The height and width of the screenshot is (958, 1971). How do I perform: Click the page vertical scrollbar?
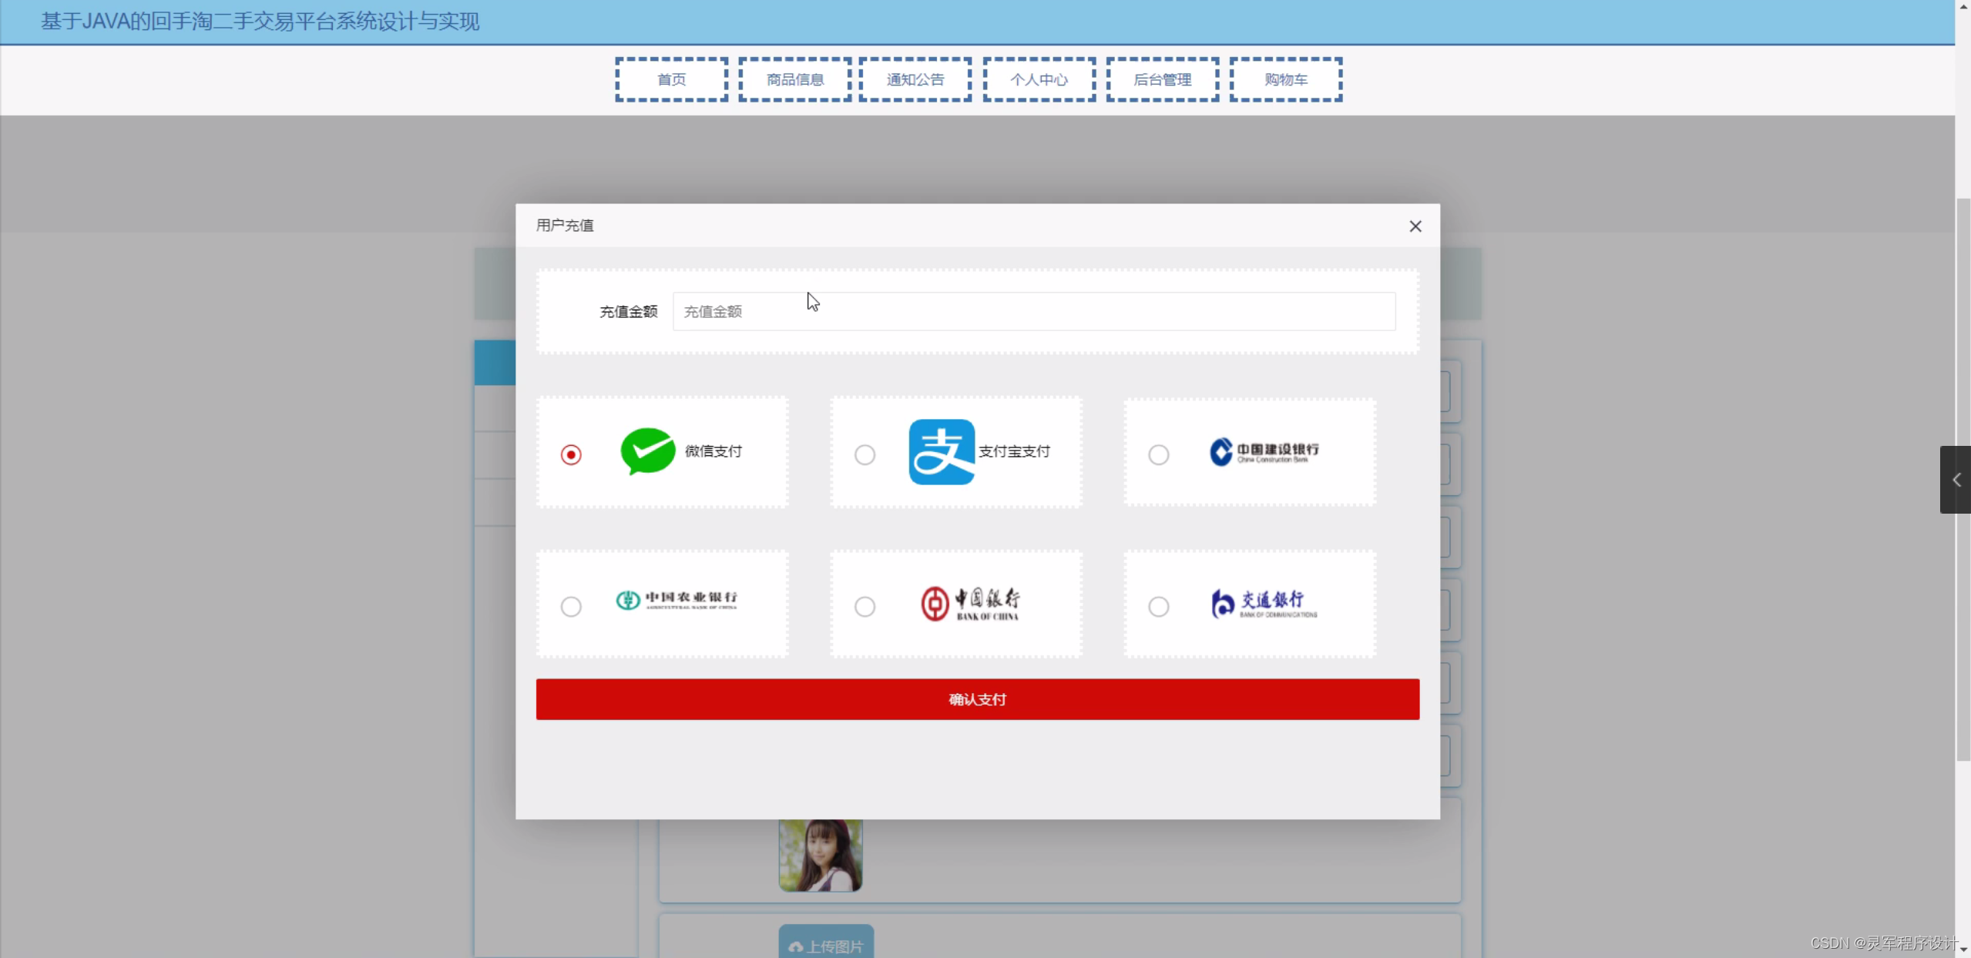pos(1963,477)
